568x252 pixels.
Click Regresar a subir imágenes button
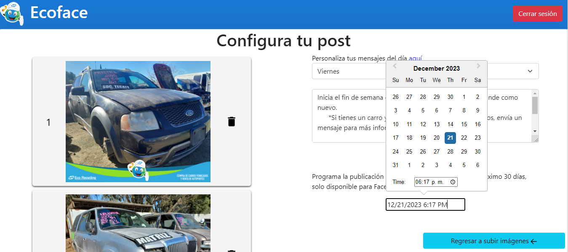tap(493, 241)
